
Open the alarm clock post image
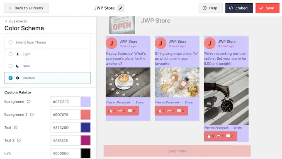(226, 96)
